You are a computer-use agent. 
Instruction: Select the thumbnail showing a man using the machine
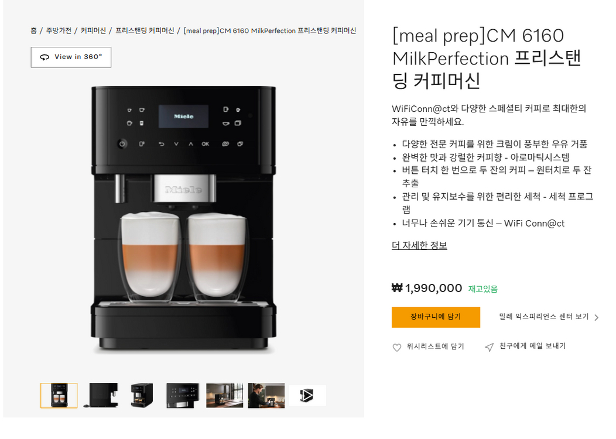[266, 395]
